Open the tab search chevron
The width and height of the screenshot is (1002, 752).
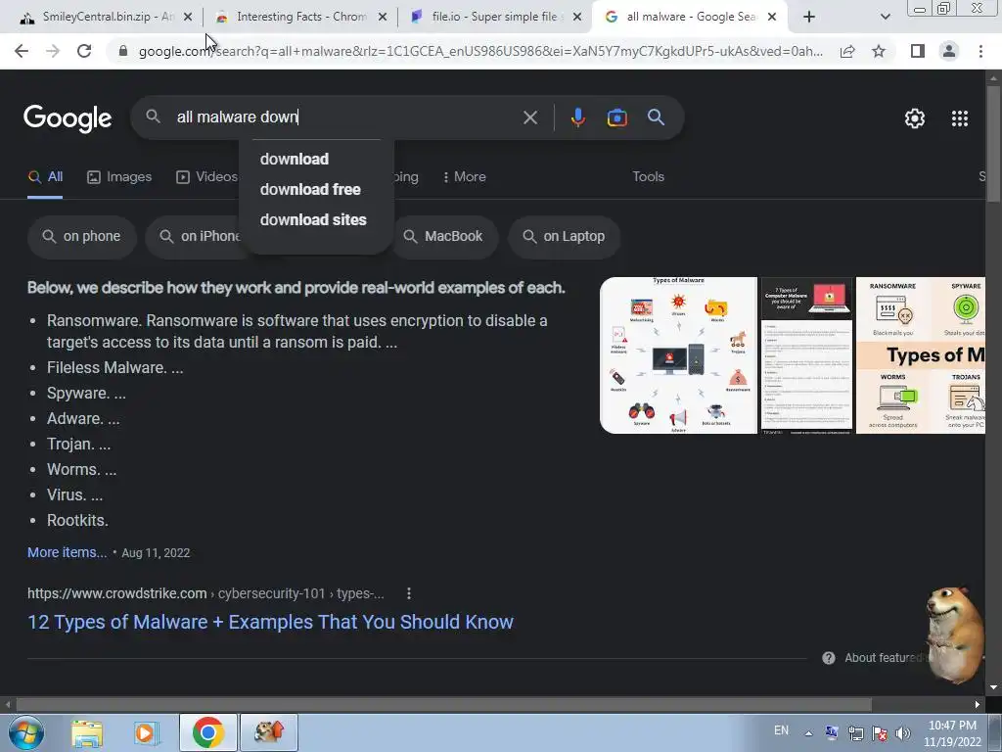coord(885,17)
